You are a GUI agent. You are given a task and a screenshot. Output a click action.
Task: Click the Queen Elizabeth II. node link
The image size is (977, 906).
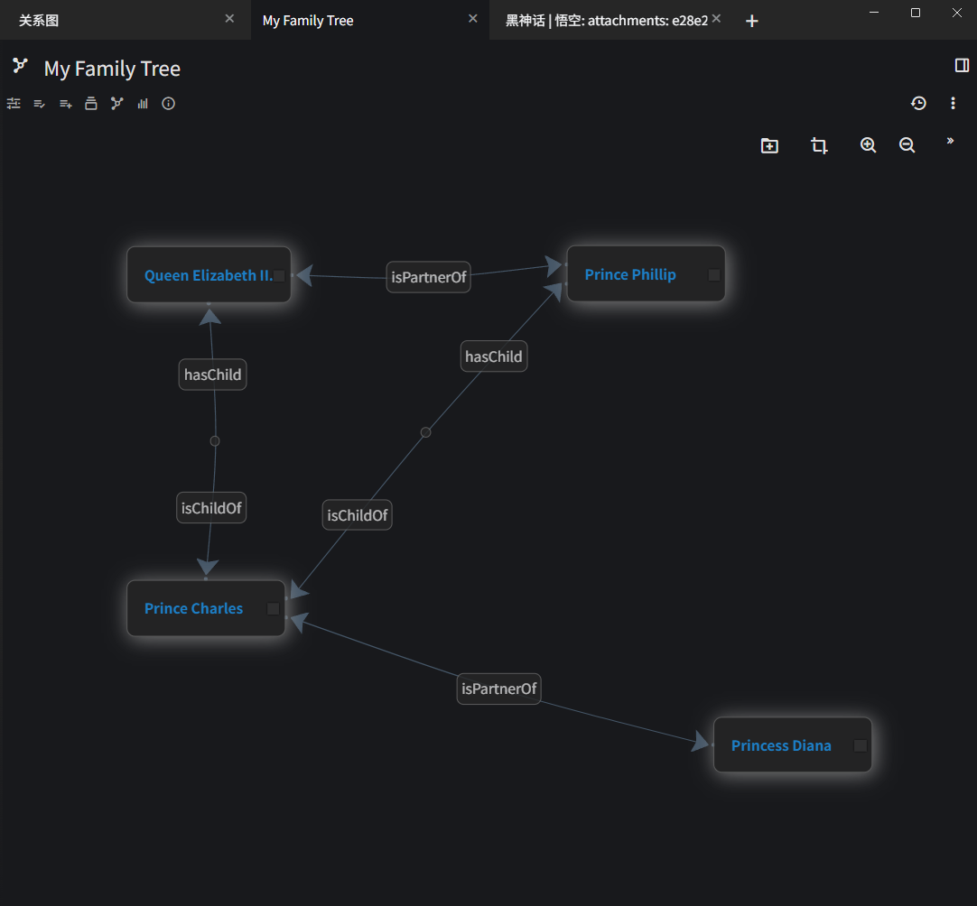coord(208,275)
